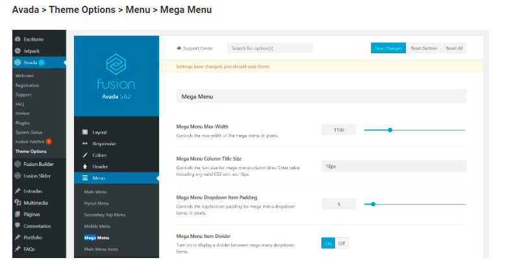
Task: Open the Fusion Patcher submenu item
Action: tap(30, 141)
